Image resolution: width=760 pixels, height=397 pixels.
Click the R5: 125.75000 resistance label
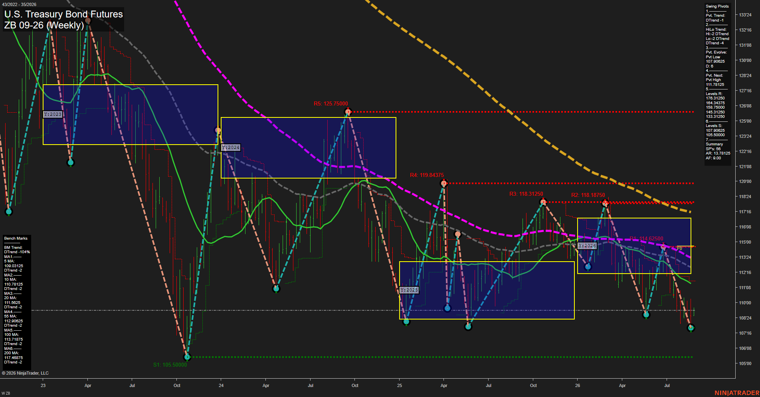tap(331, 103)
